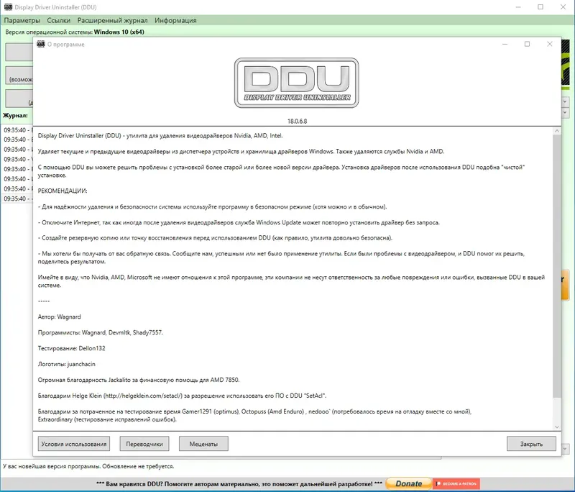Expand the upper dropdown in main window
Image resolution: width=575 pixels, height=492 pixels.
(565, 101)
